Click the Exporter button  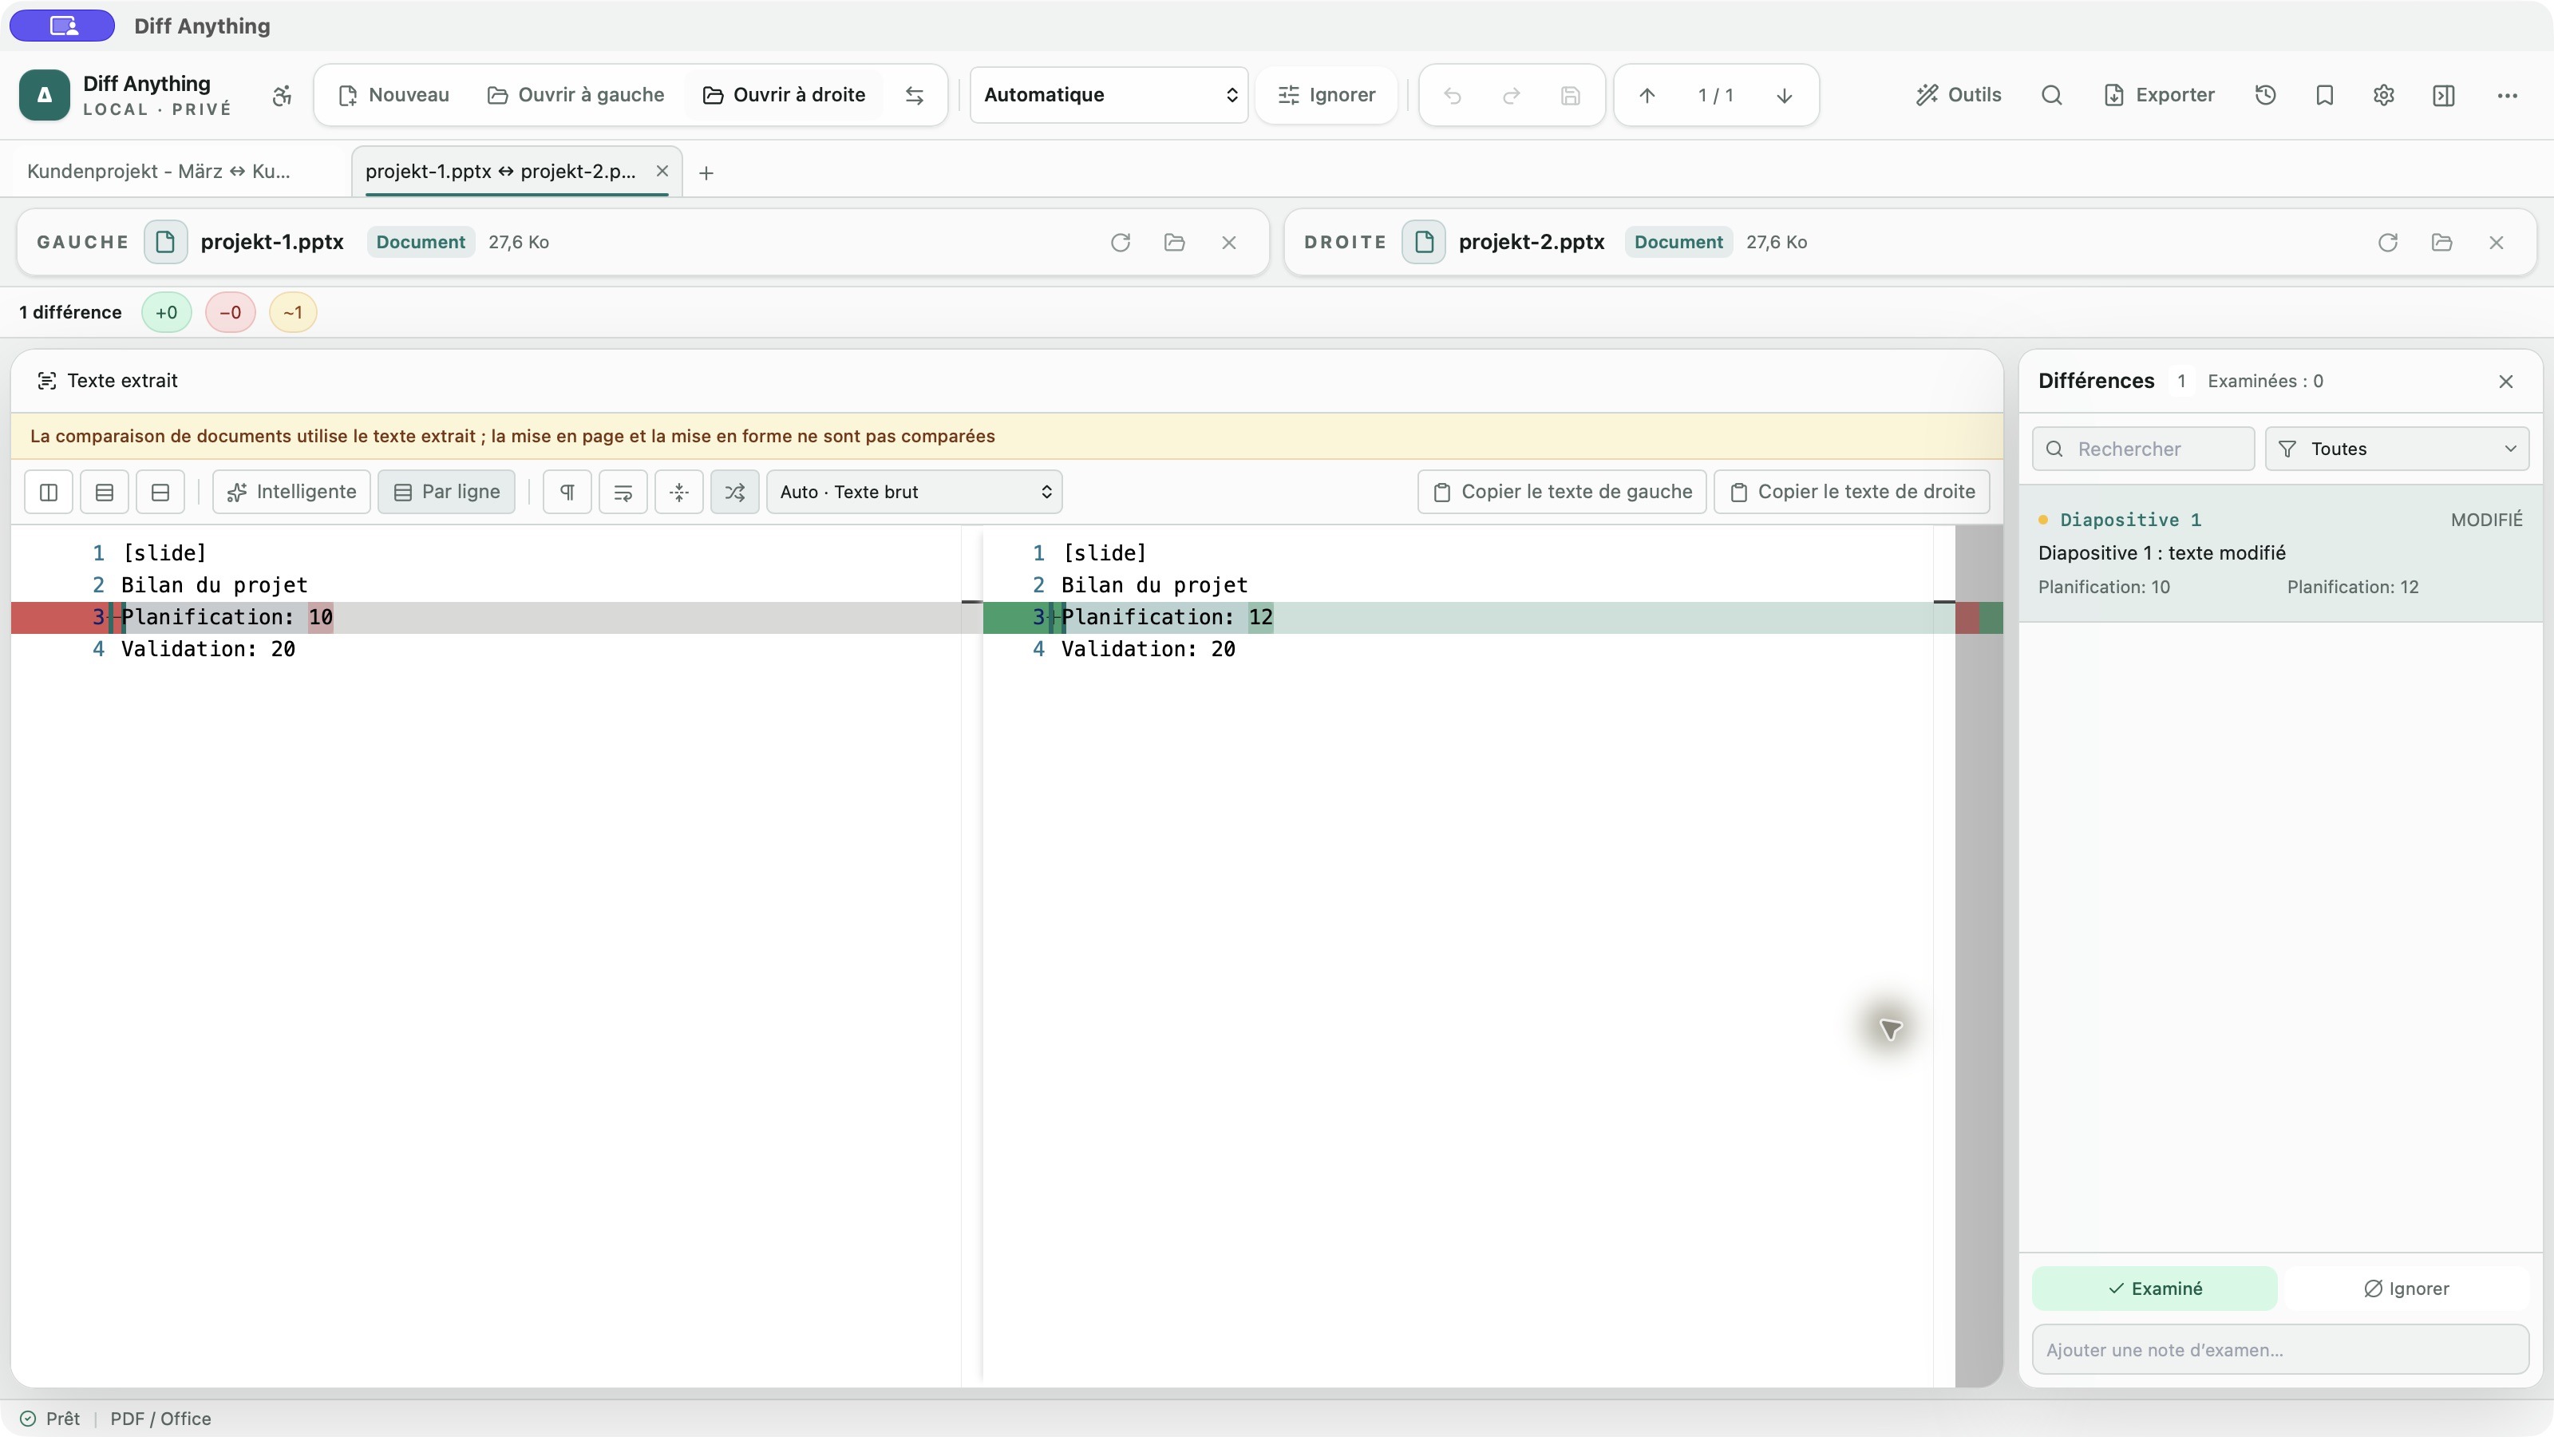click(2160, 95)
